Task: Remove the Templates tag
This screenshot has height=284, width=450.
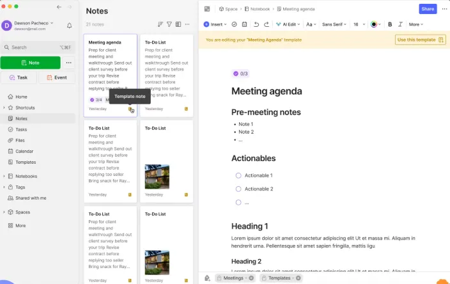Action: click(298, 278)
